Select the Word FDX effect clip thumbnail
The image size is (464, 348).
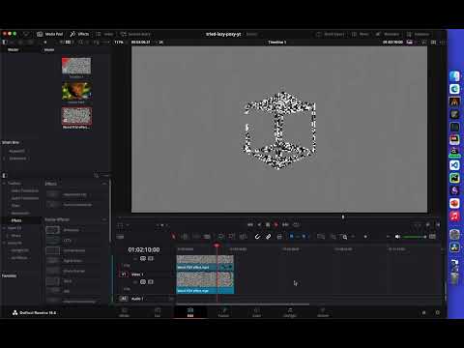pyautogui.click(x=76, y=116)
